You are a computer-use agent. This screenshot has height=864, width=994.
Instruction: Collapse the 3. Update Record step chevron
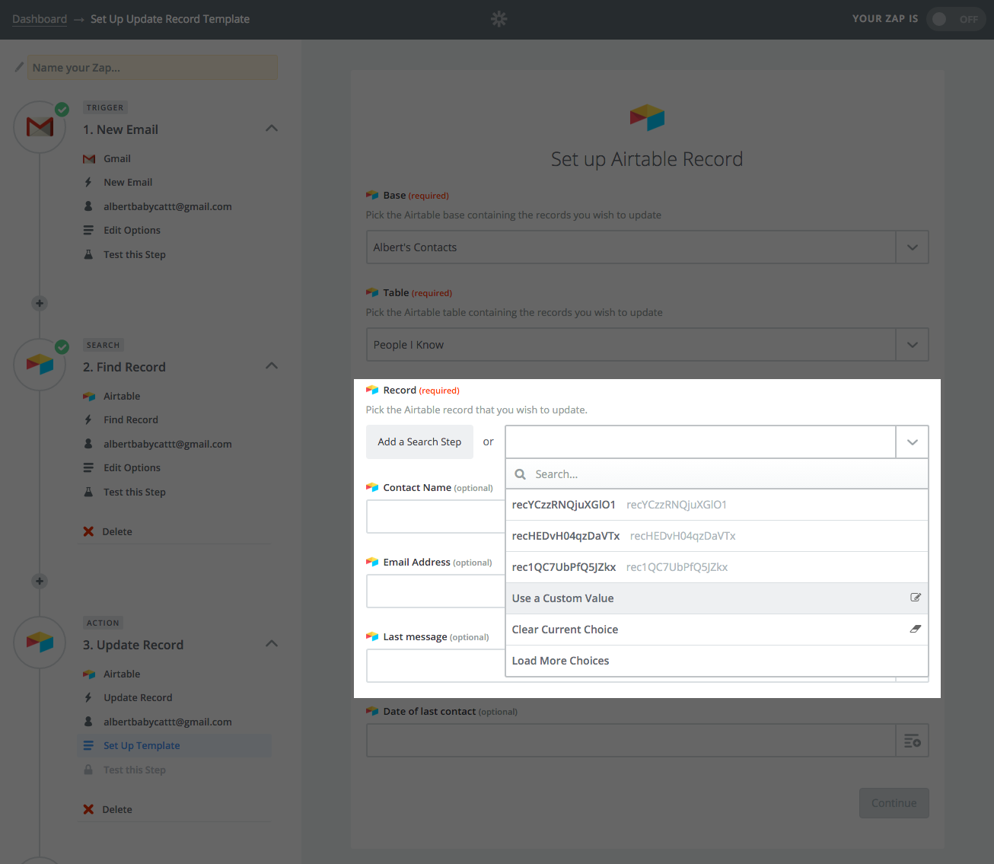coord(272,644)
